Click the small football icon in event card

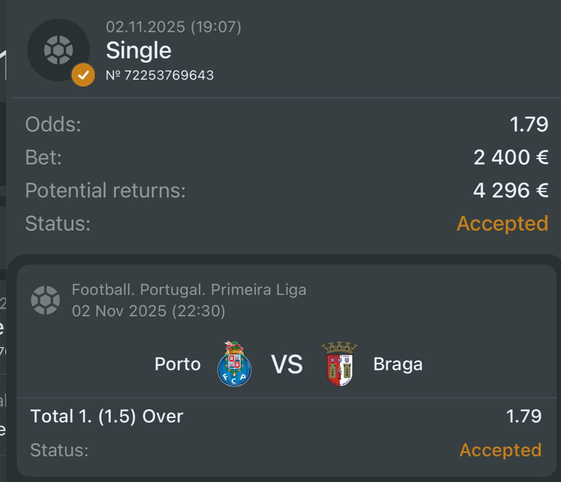click(x=45, y=300)
